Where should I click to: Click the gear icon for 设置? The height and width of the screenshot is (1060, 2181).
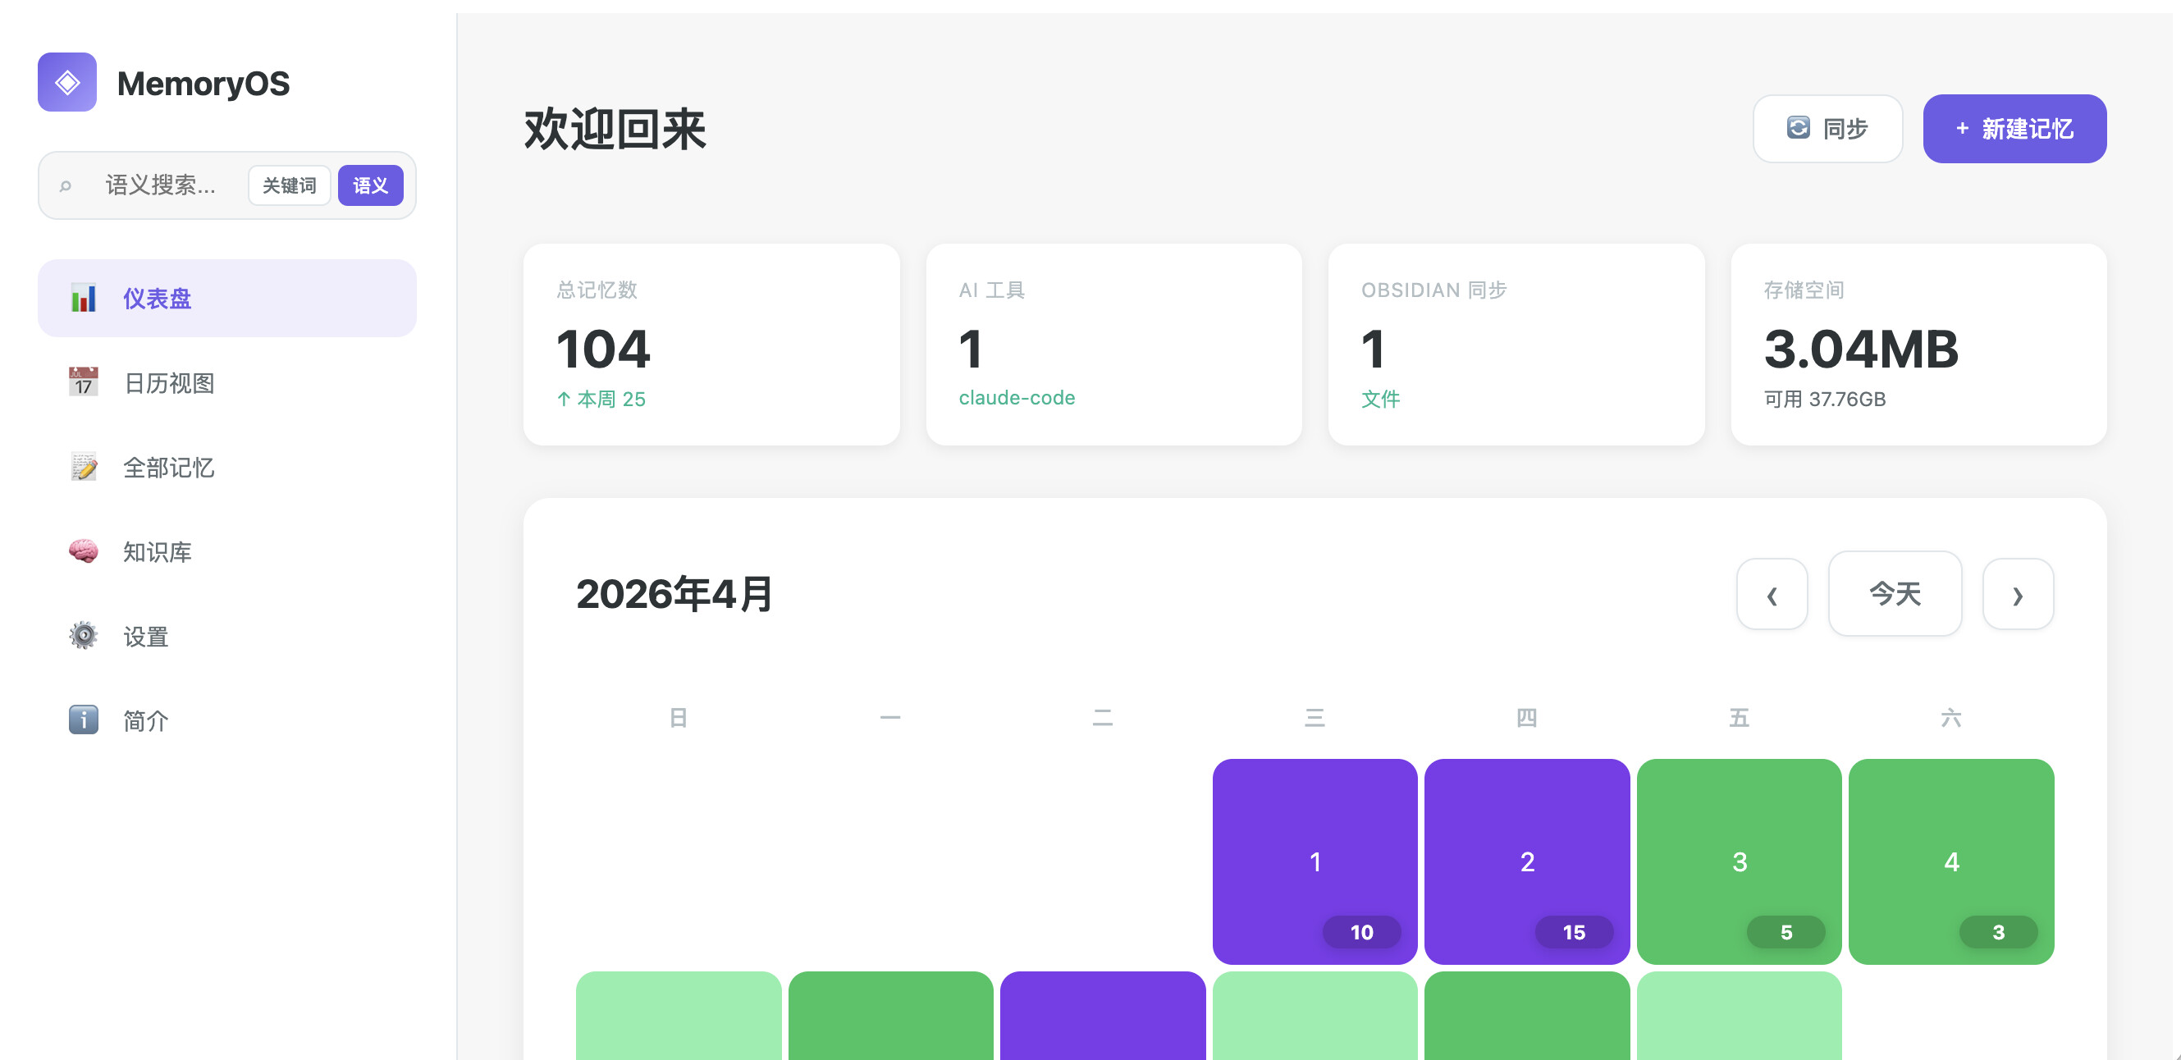point(83,636)
